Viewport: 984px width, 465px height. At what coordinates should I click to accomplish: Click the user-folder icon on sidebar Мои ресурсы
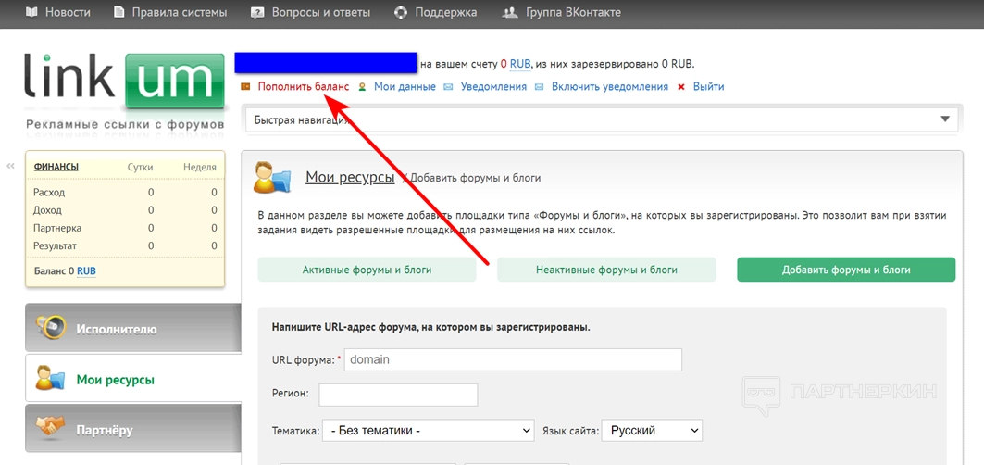click(x=50, y=378)
